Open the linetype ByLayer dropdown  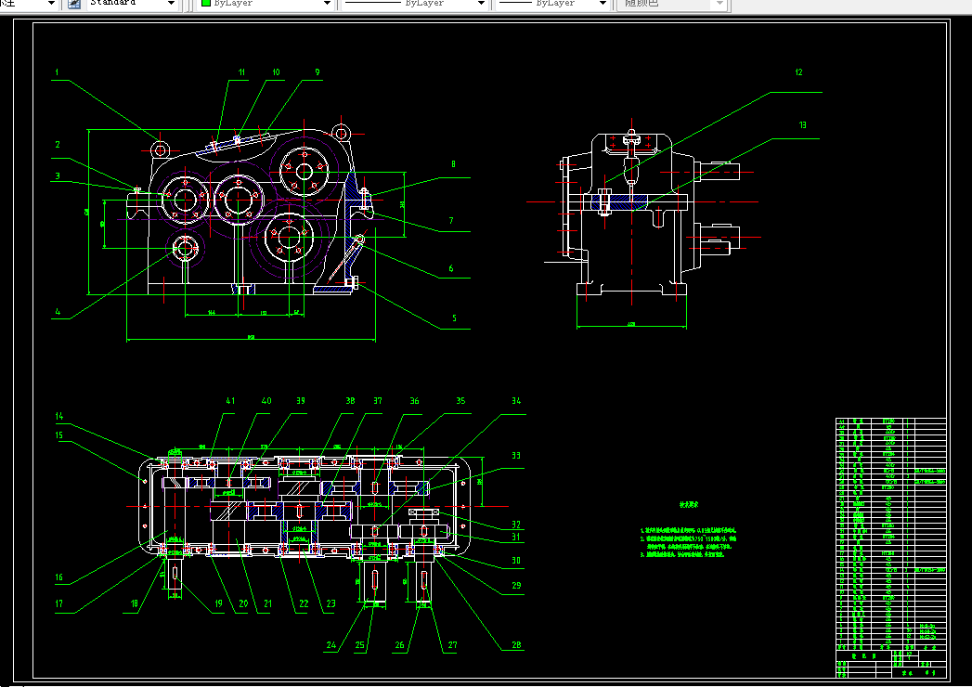pyautogui.click(x=481, y=4)
